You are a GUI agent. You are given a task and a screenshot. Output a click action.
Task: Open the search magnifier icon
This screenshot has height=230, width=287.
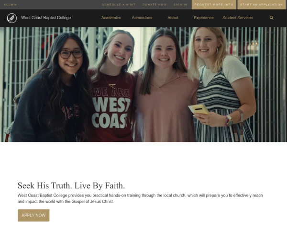(x=272, y=18)
